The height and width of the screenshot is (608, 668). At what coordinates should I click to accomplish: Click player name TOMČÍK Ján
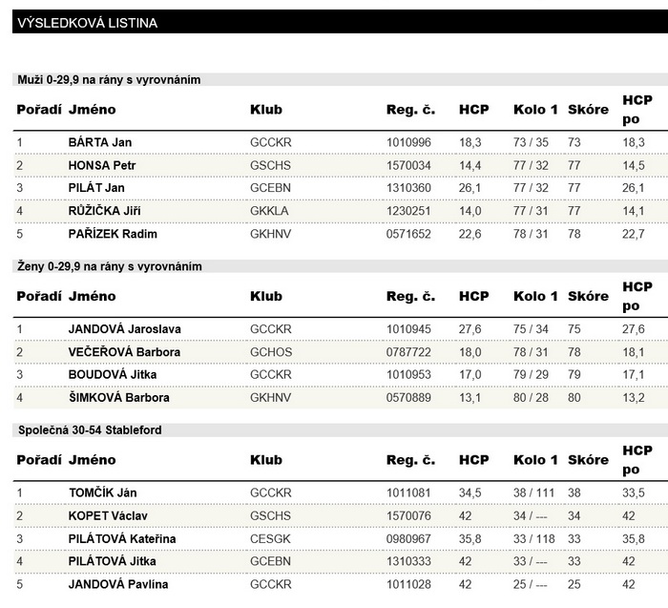(x=103, y=493)
